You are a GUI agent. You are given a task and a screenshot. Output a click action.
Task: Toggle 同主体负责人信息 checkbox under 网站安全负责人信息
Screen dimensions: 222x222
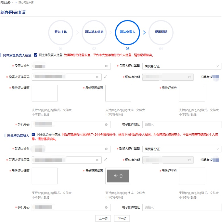[x=36, y=55]
